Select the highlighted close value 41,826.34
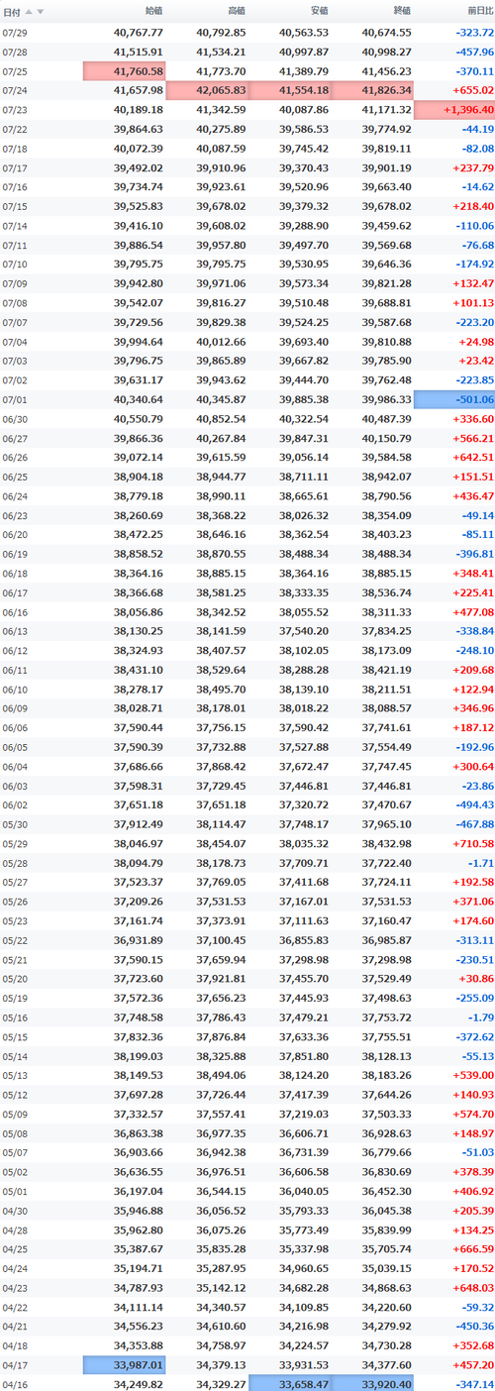 coord(372,90)
